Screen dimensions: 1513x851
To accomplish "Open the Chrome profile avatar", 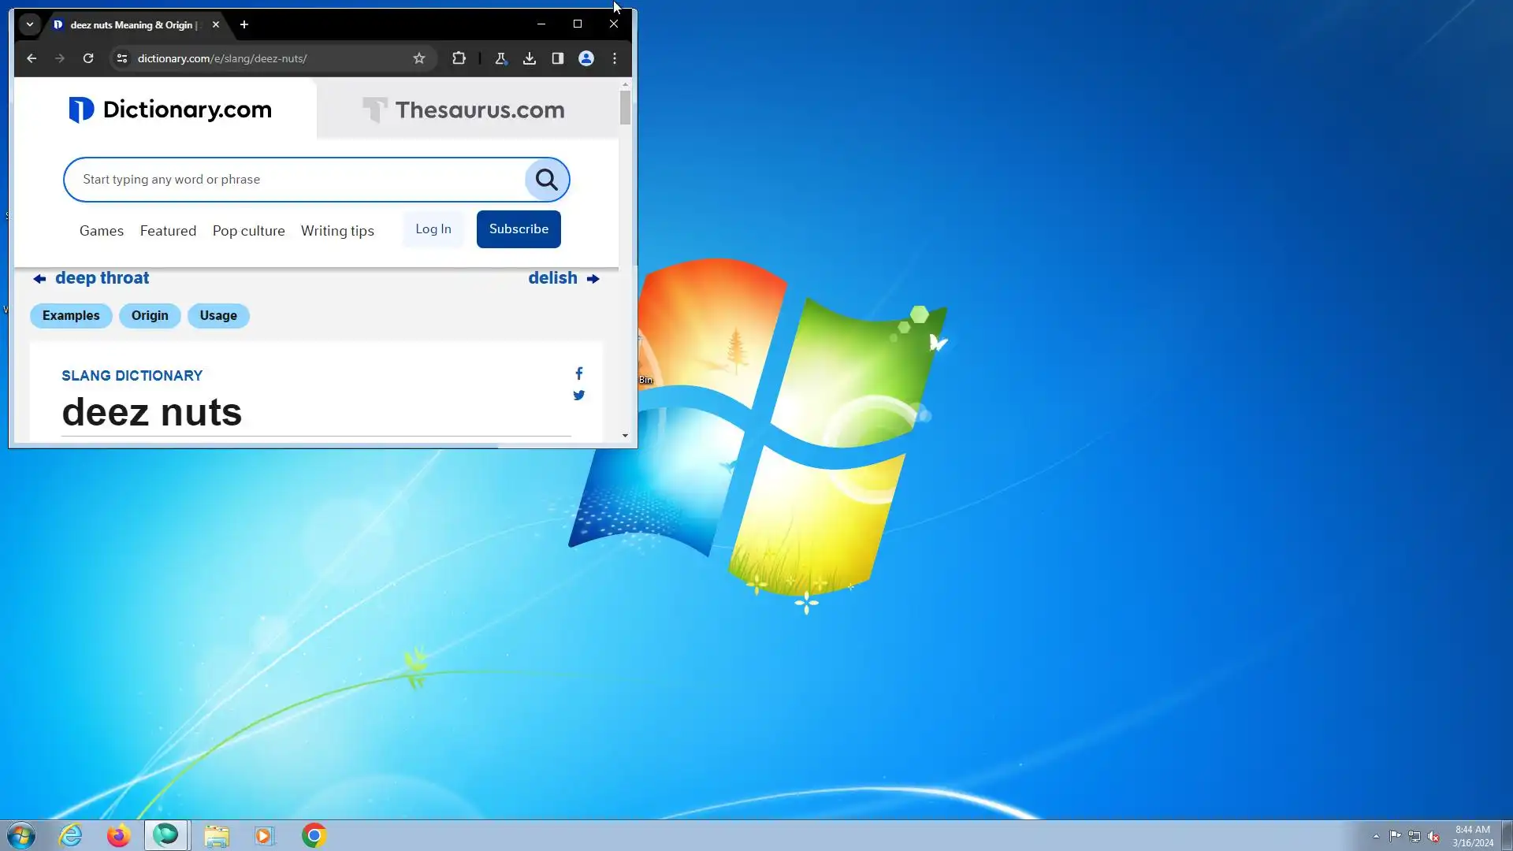I will point(586,58).
